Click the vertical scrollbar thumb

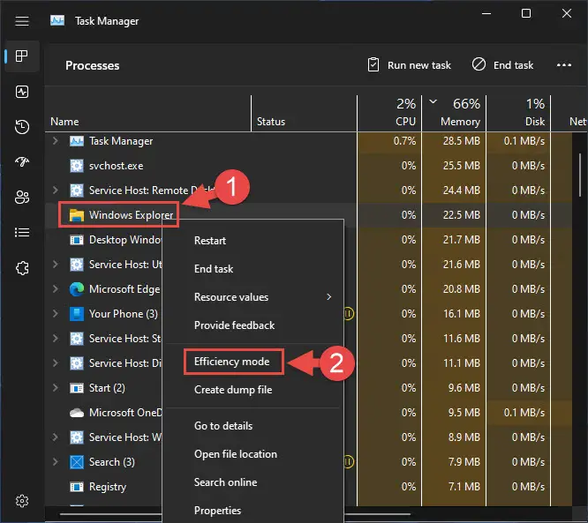tap(580, 175)
